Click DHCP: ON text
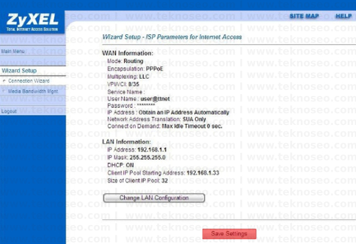Screen dimensions: 356x244 (120, 165)
